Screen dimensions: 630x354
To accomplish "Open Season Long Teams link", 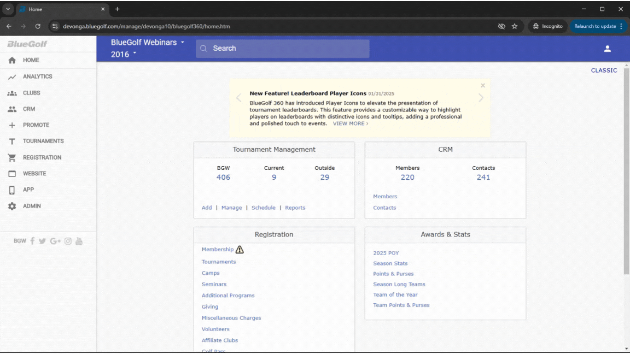I will pyautogui.click(x=399, y=285).
